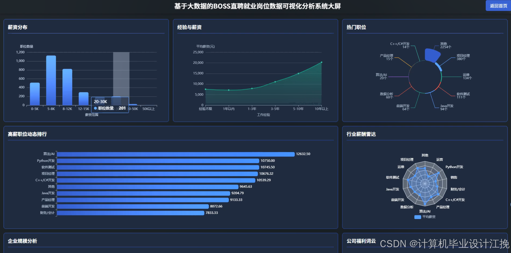Click the 12-15K salary bar
This screenshot has height=253, width=511.
point(84,99)
